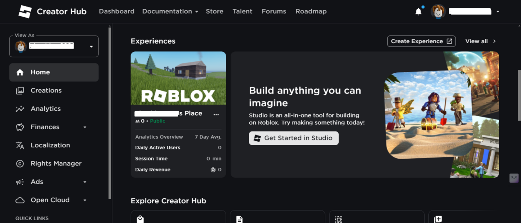The width and height of the screenshot is (521, 223).
Task: Expand the Open Cloud submenu arrow
Action: 85,200
